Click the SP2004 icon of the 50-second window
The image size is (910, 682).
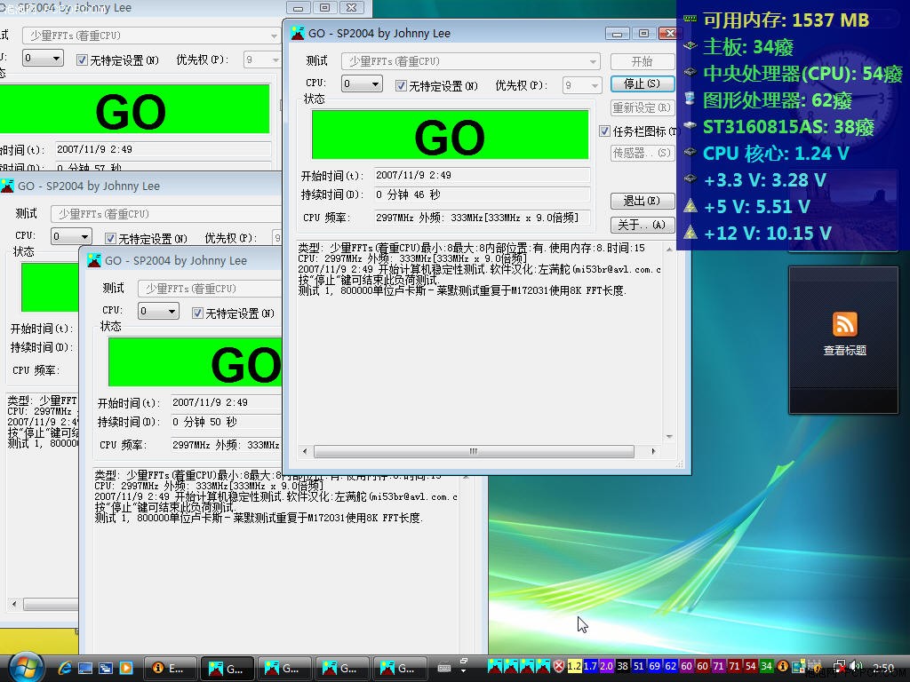(94, 260)
